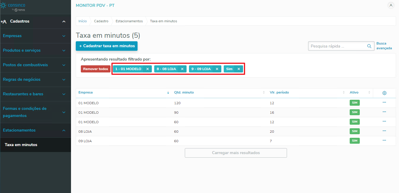This screenshot has width=399, height=193.
Task: Click SIM badge in 08 LOJA row
Action: pyautogui.click(x=354, y=131)
